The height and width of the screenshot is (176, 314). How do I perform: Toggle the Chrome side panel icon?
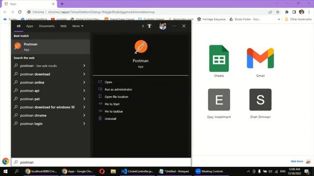click(x=294, y=12)
